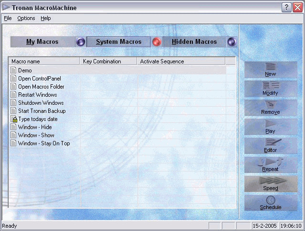
Task: Click the document icon of Window - Show
Action: point(13,135)
